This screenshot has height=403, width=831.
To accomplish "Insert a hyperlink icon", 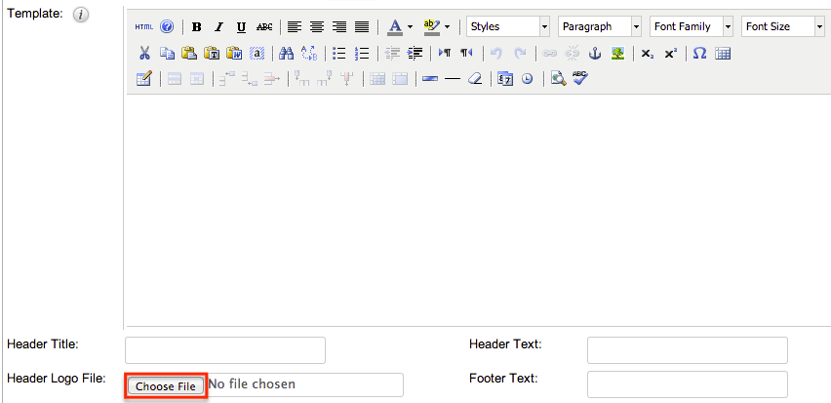I will tap(550, 53).
